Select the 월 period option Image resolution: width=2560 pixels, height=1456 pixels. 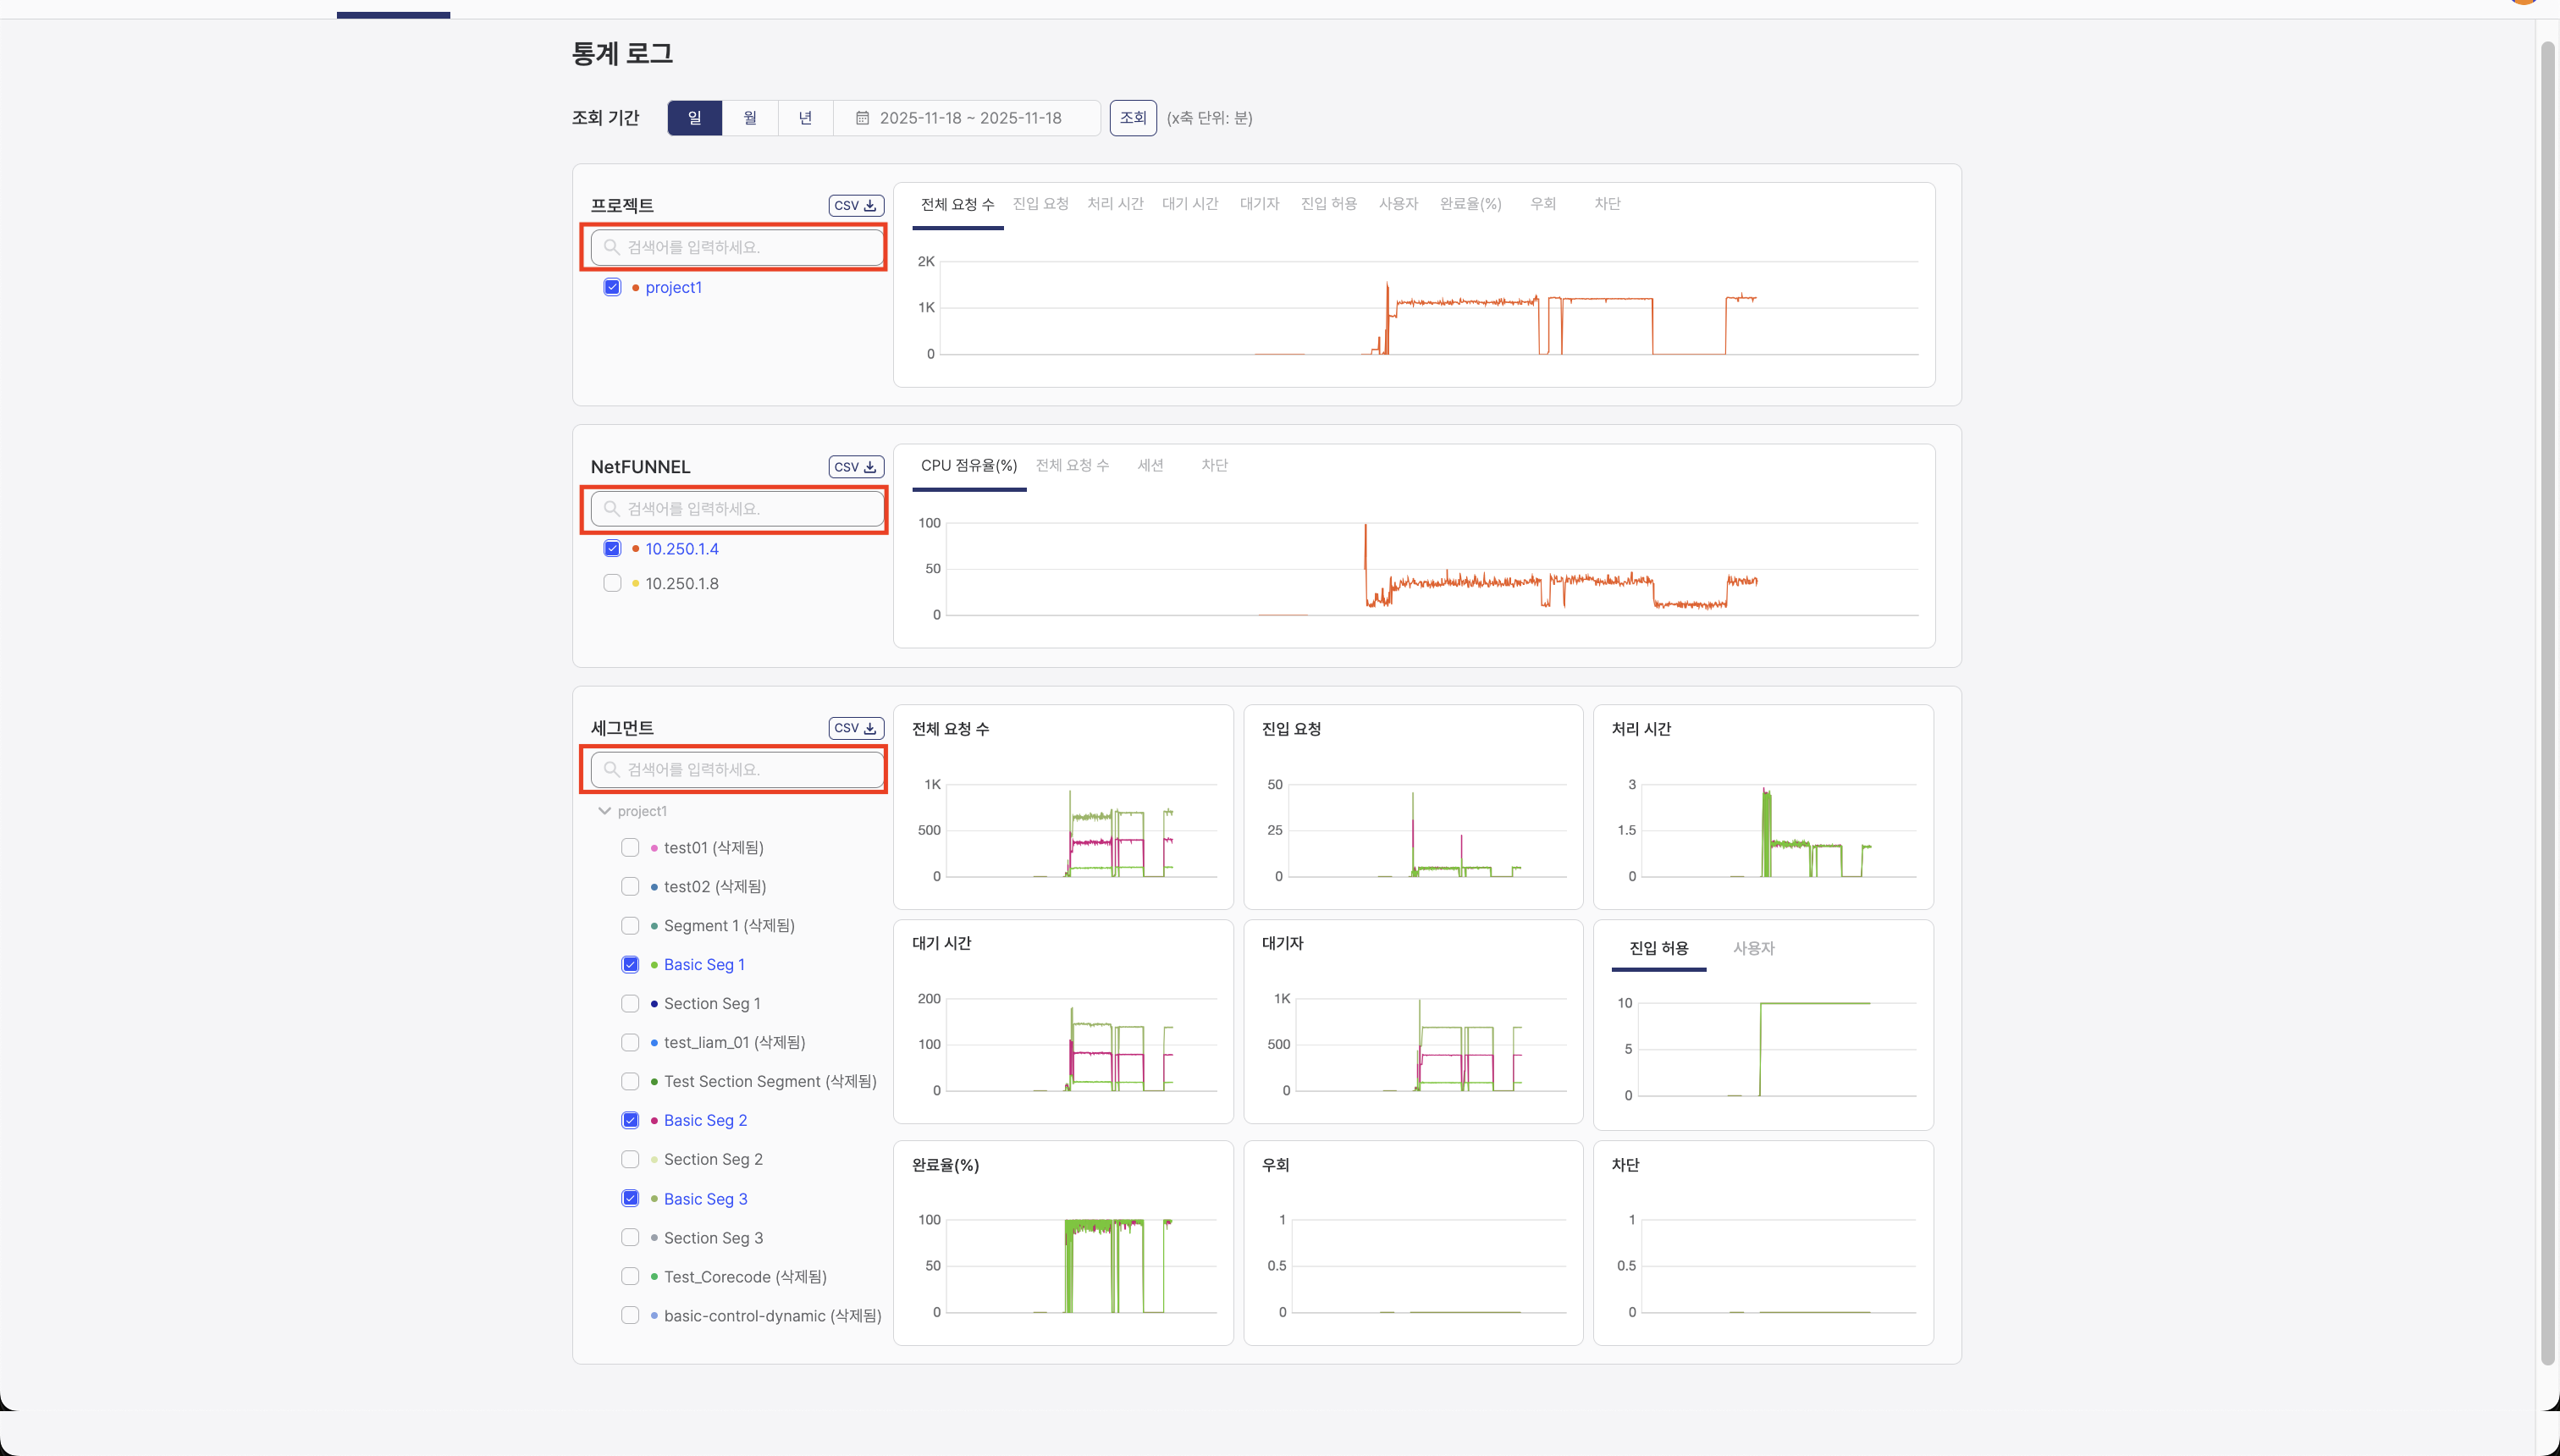tap(749, 117)
